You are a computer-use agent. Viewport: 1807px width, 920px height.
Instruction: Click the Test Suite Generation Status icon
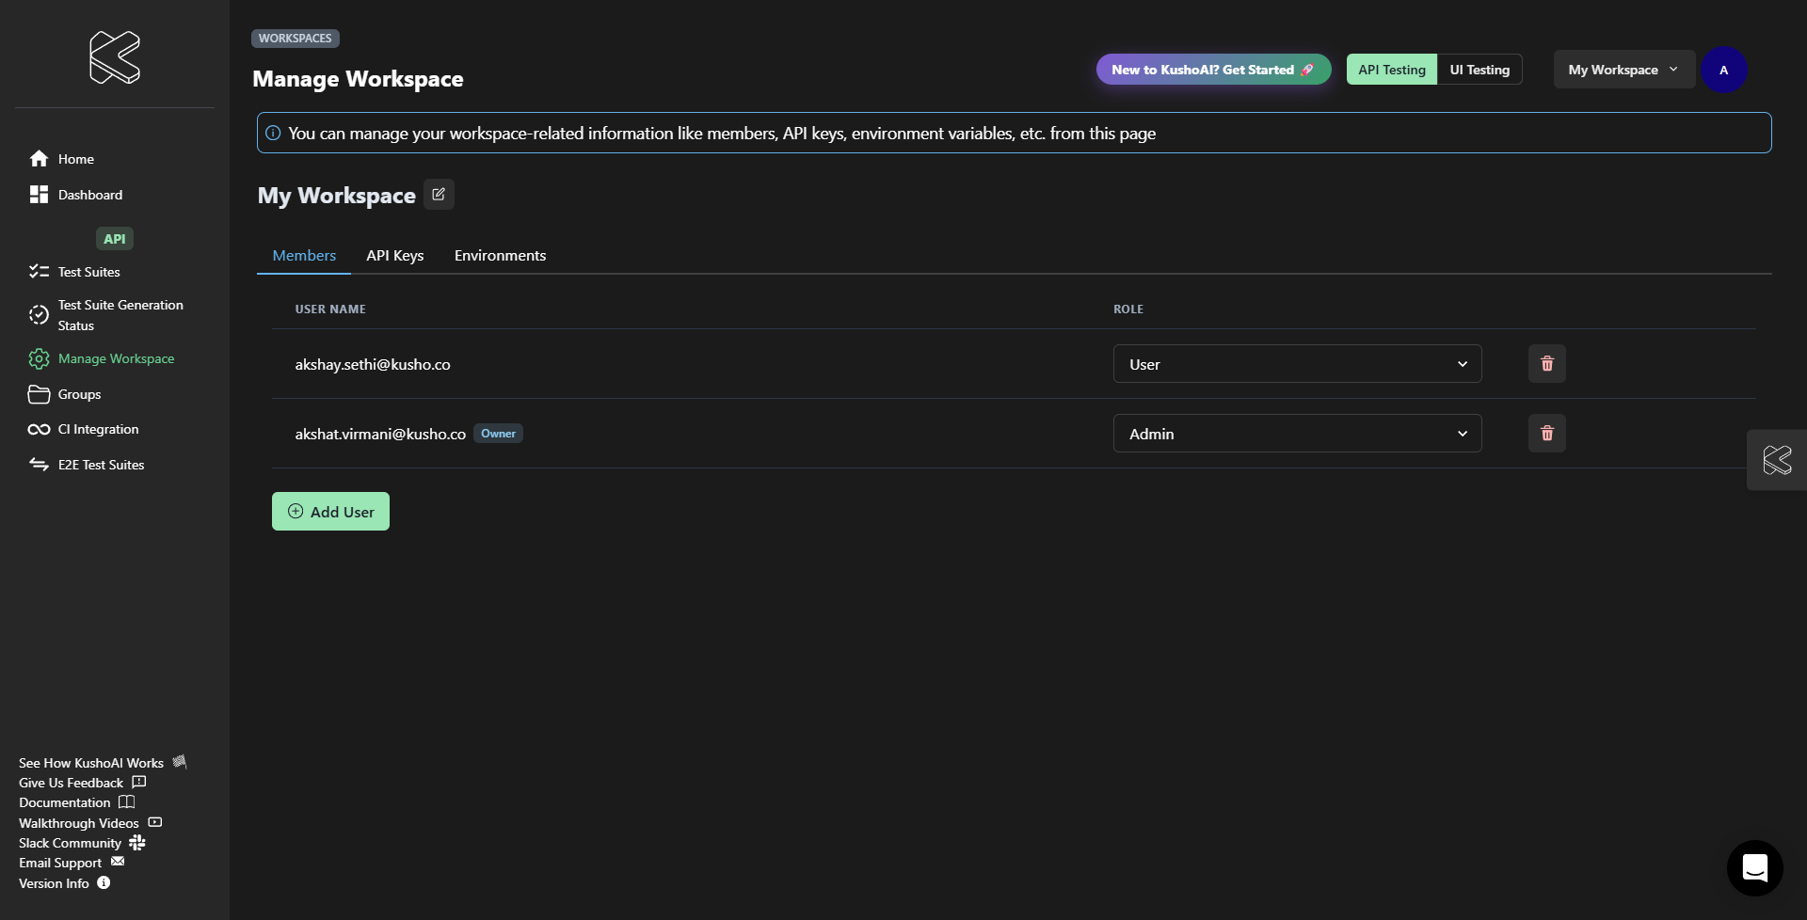[39, 315]
